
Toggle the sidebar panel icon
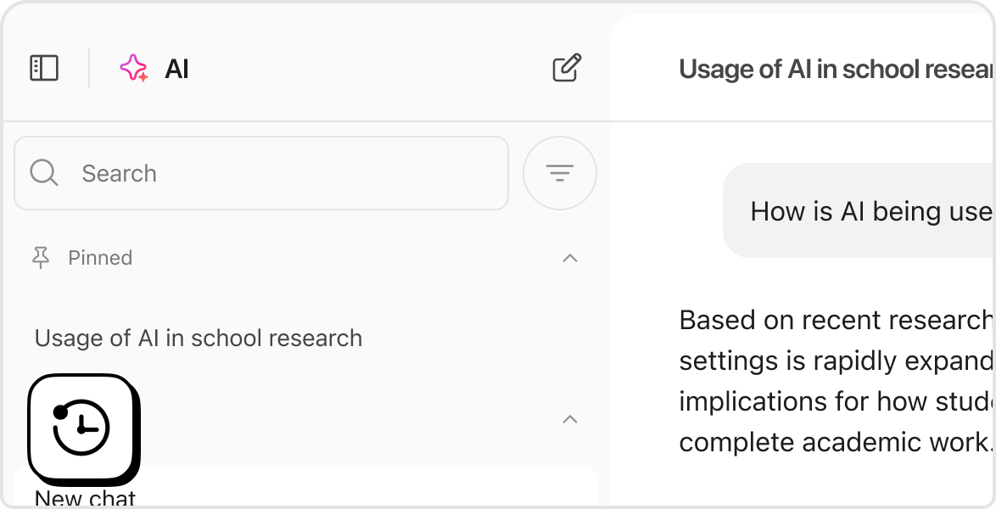point(44,68)
